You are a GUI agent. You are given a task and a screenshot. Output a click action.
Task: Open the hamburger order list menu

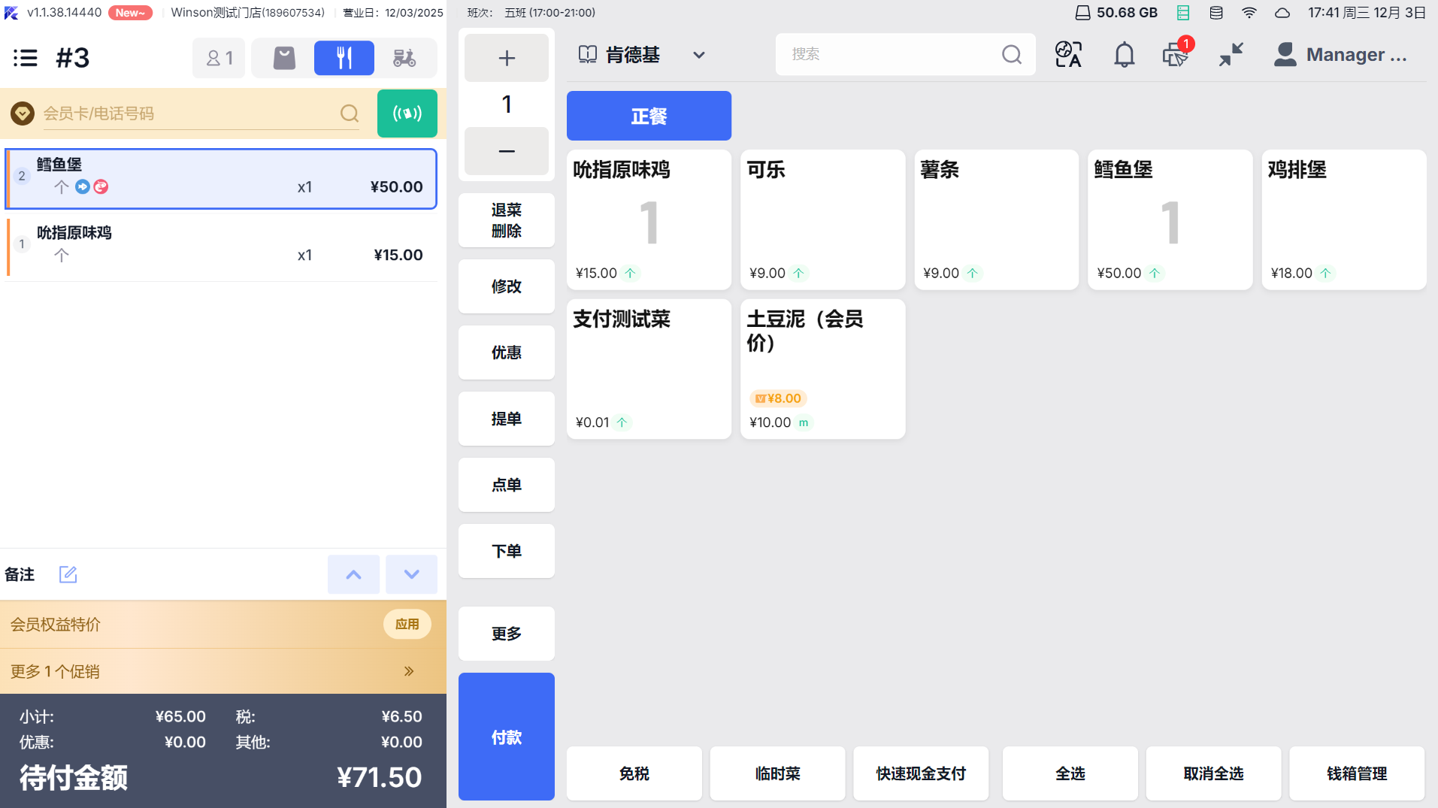(x=26, y=58)
